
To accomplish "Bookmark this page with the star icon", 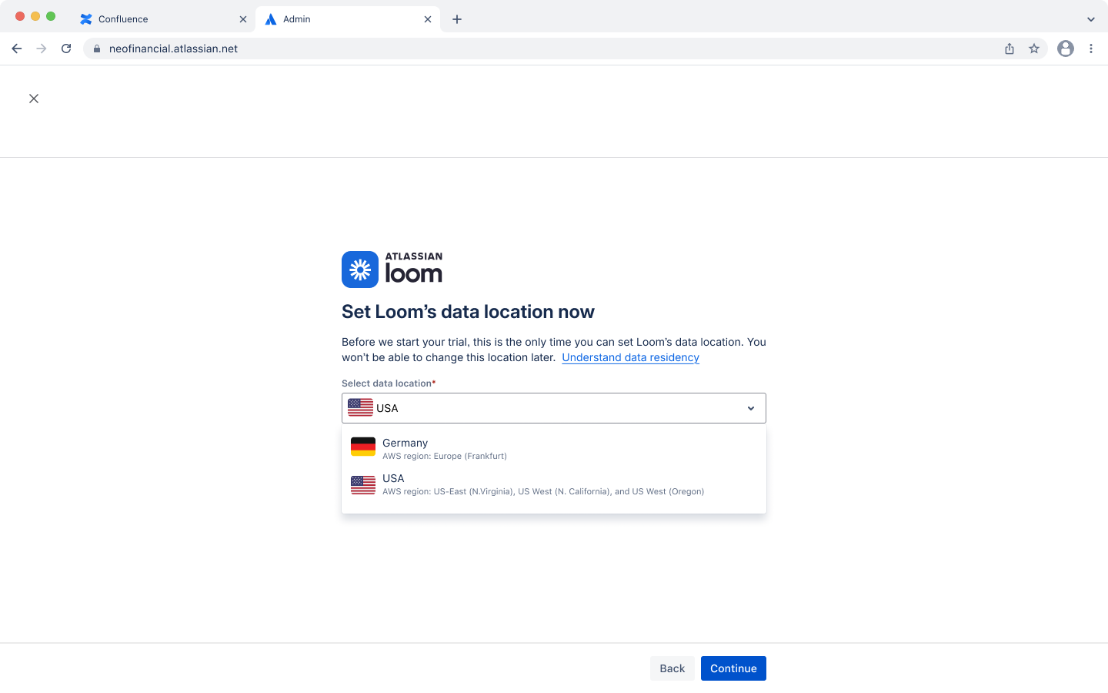I will tap(1034, 49).
